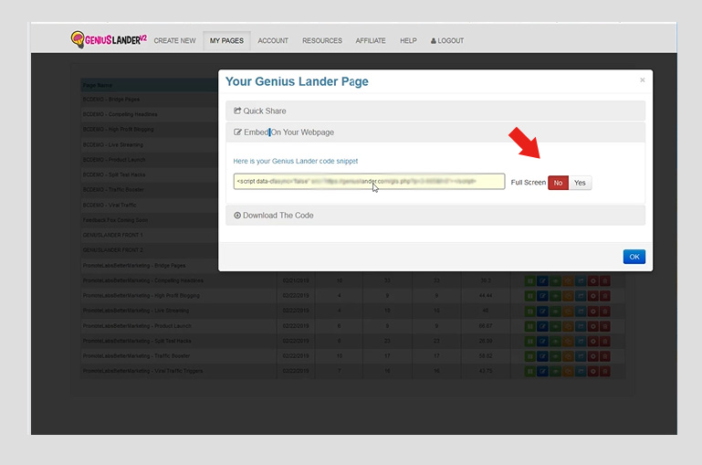702x465 pixels.
Task: Click the red circle icon in the Split Test Hacks row
Action: tap(593, 342)
